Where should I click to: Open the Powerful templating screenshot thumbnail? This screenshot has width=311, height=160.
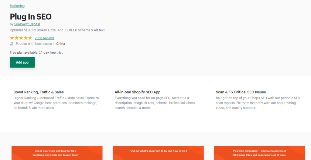pyautogui.click(x=259, y=153)
